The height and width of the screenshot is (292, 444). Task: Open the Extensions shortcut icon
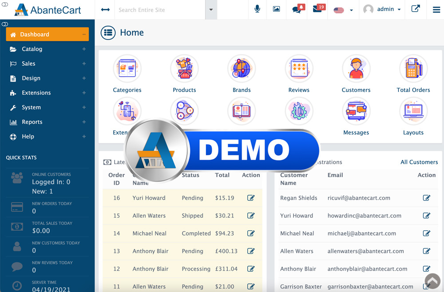tap(127, 111)
